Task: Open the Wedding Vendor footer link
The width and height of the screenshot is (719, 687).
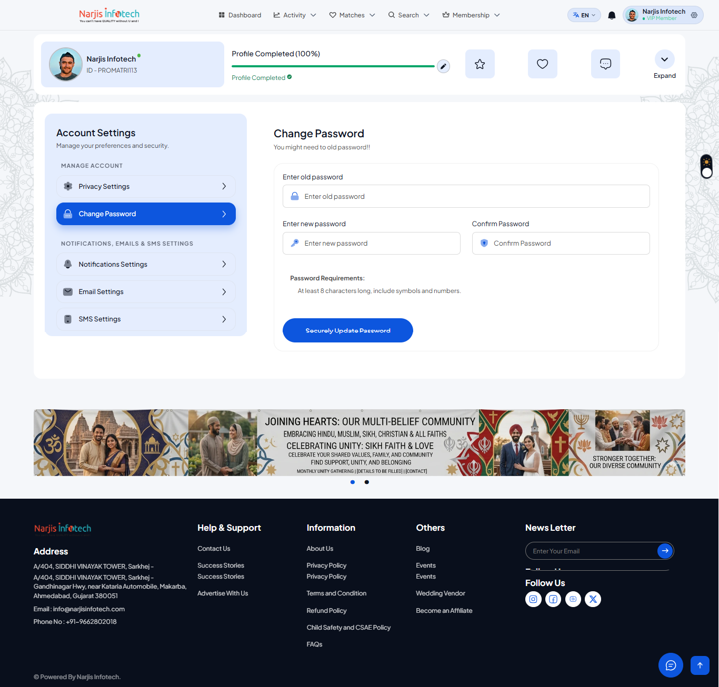Action: 441,593
